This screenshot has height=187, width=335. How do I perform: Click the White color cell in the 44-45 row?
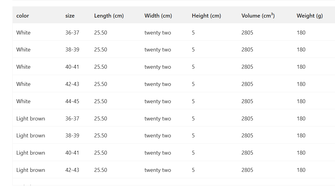(23, 101)
